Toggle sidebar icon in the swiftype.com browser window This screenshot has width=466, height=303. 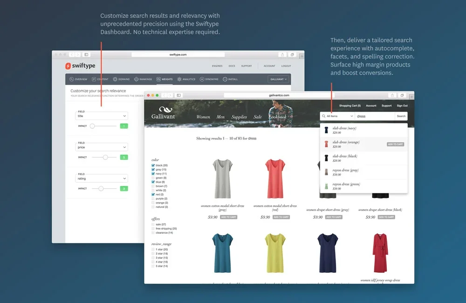pyautogui.click(x=86, y=54)
